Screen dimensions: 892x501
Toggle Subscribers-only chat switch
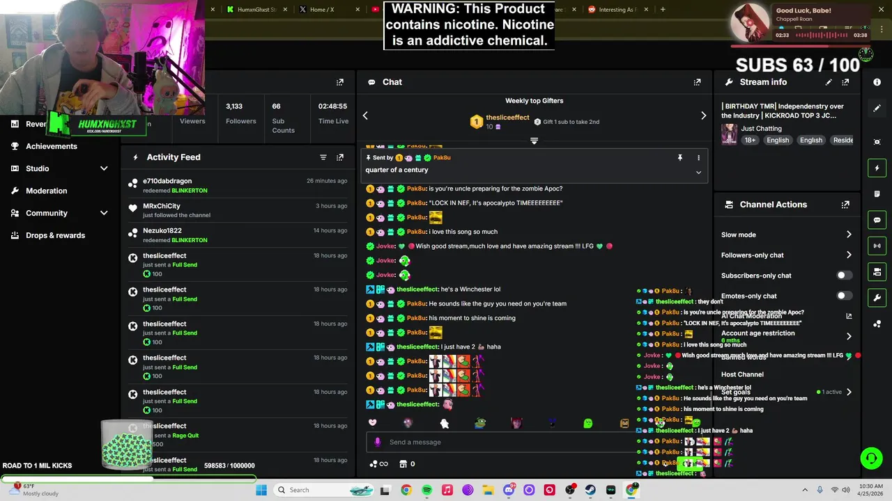click(x=844, y=276)
